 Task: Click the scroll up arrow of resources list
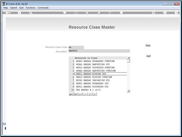tap(129, 58)
